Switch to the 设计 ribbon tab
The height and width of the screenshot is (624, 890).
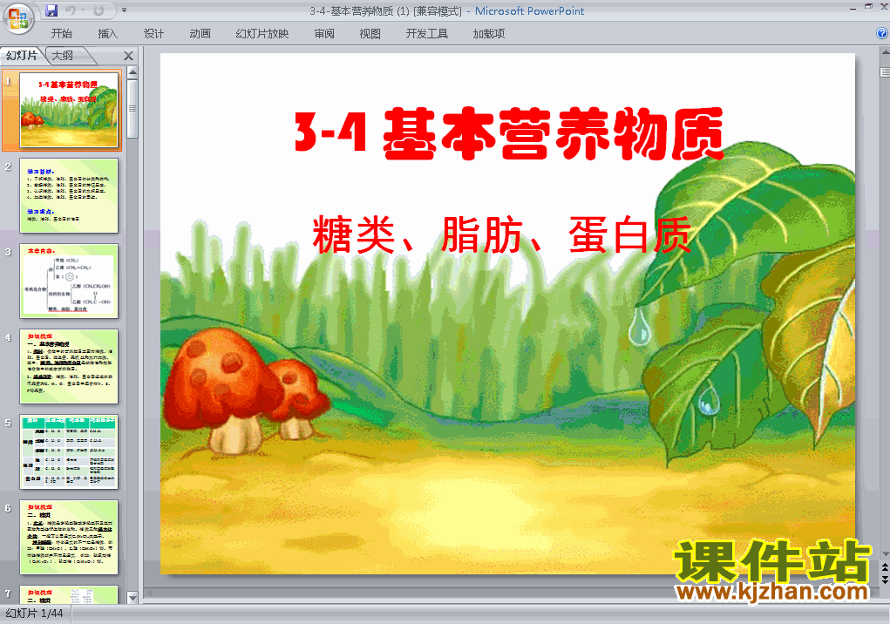[x=153, y=33]
